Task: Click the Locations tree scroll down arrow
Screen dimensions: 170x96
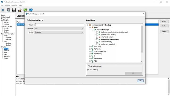Action: [x=142, y=62]
